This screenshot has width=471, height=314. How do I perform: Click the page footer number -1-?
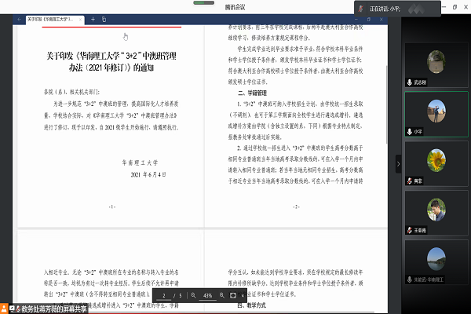112,206
